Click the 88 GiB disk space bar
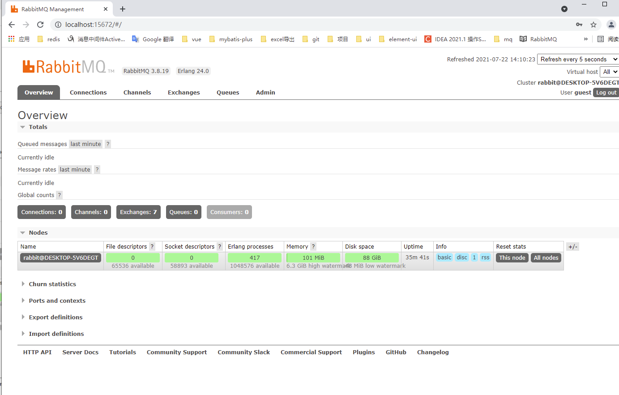Image resolution: width=619 pixels, height=395 pixels. click(372, 258)
